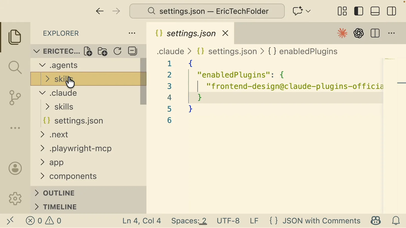Collapse the .claude folder
This screenshot has height=228, width=406.
42,93
